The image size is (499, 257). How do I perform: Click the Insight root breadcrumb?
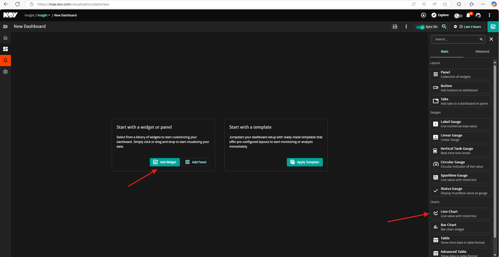pos(29,15)
